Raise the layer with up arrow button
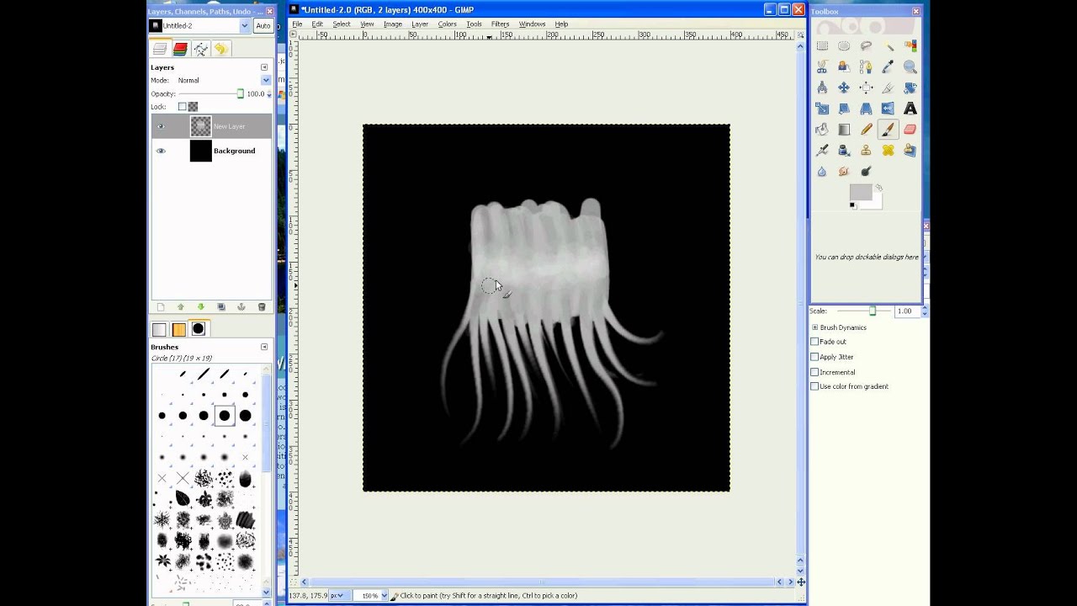This screenshot has height=606, width=1077. coord(180,307)
